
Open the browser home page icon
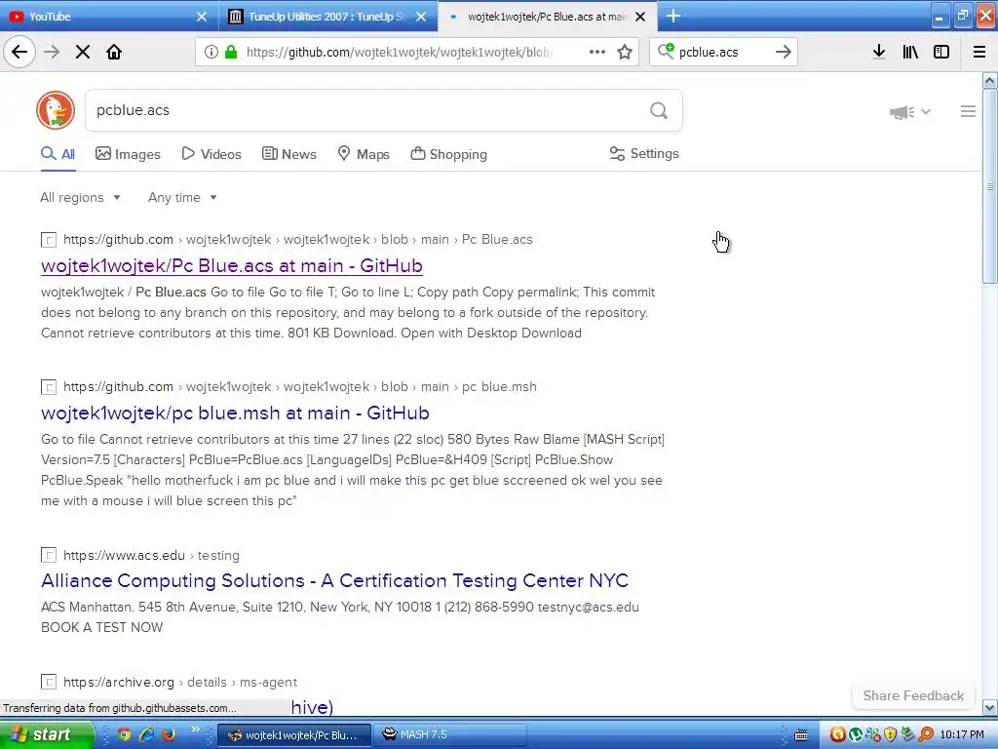click(x=114, y=52)
